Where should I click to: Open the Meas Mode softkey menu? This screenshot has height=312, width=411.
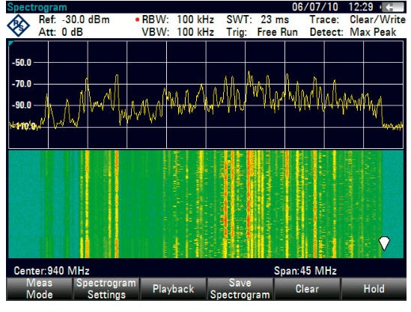tap(40, 289)
